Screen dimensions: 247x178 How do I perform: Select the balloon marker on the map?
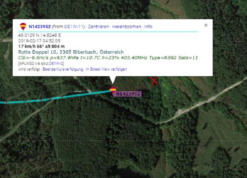click(x=113, y=90)
